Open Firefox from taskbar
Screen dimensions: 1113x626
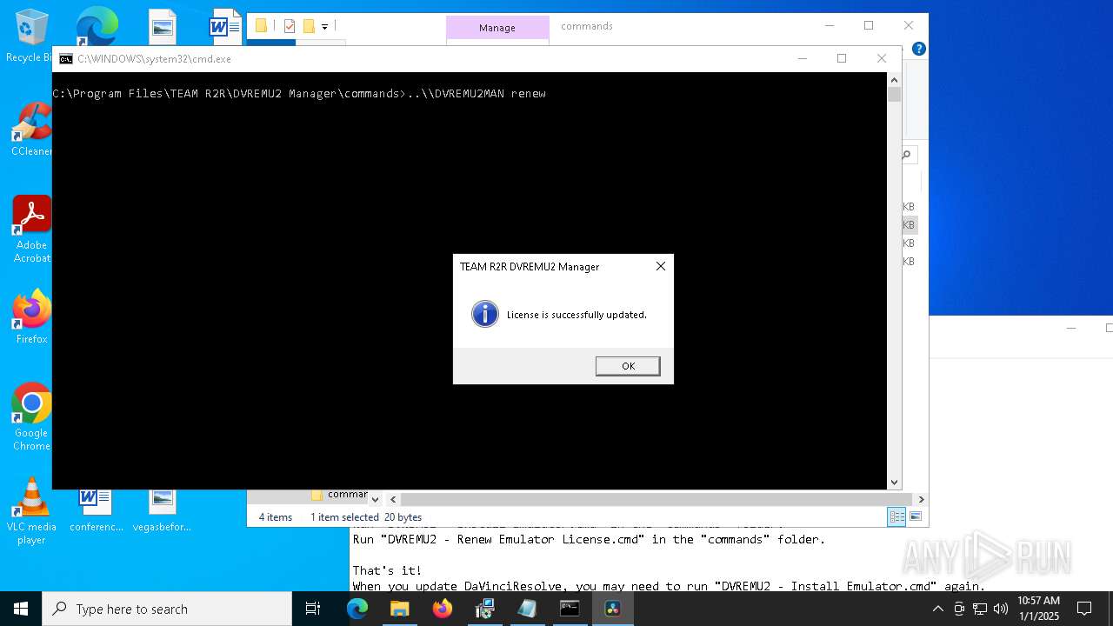tap(442, 609)
